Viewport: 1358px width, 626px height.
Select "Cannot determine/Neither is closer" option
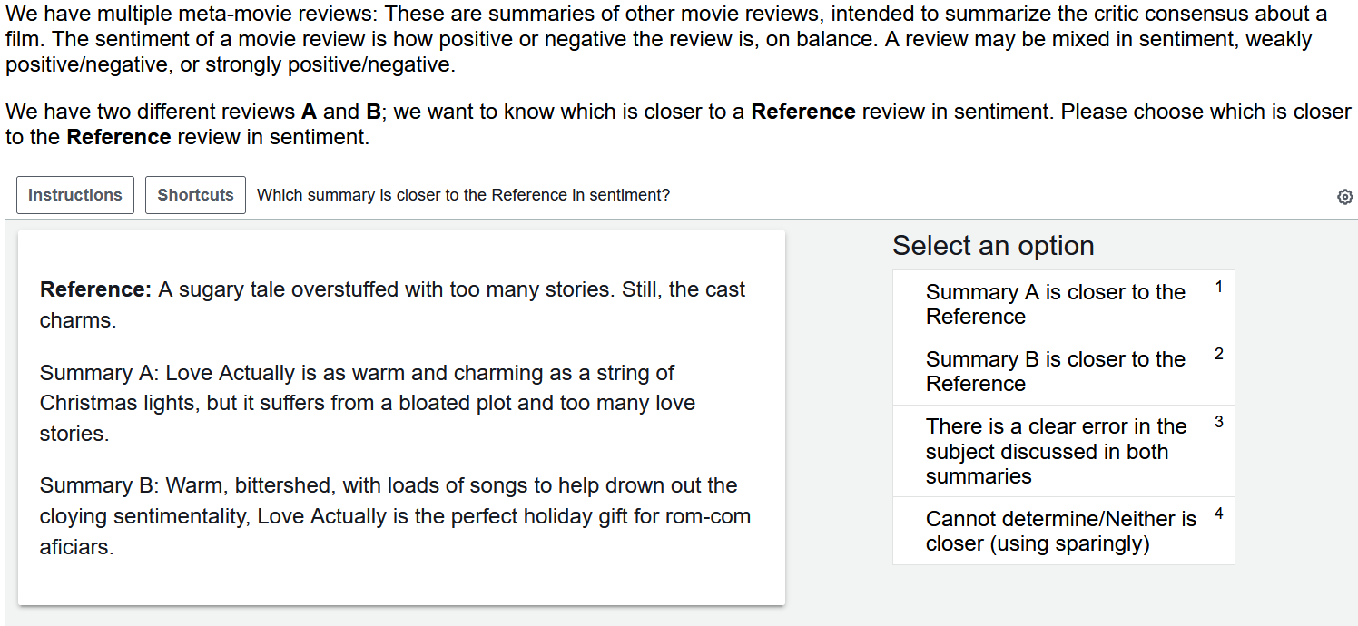[x=1060, y=531]
